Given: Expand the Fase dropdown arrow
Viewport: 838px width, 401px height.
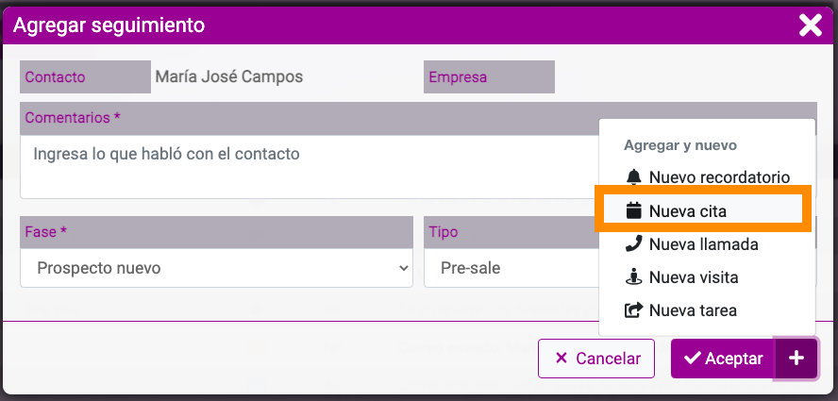Looking at the screenshot, I should pyautogui.click(x=404, y=268).
